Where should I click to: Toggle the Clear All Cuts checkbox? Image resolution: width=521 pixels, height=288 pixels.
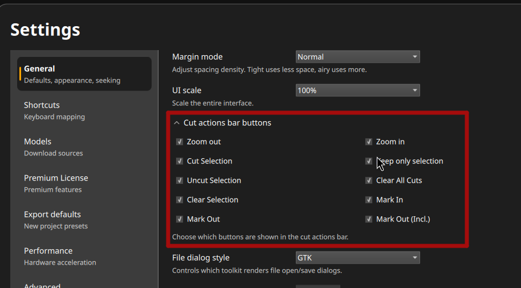pos(368,180)
